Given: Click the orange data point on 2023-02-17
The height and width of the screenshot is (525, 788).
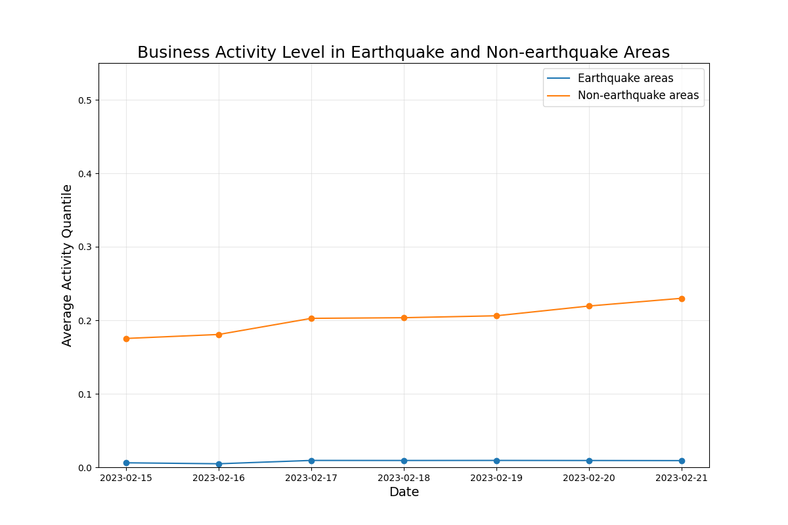Looking at the screenshot, I should click(x=311, y=318).
